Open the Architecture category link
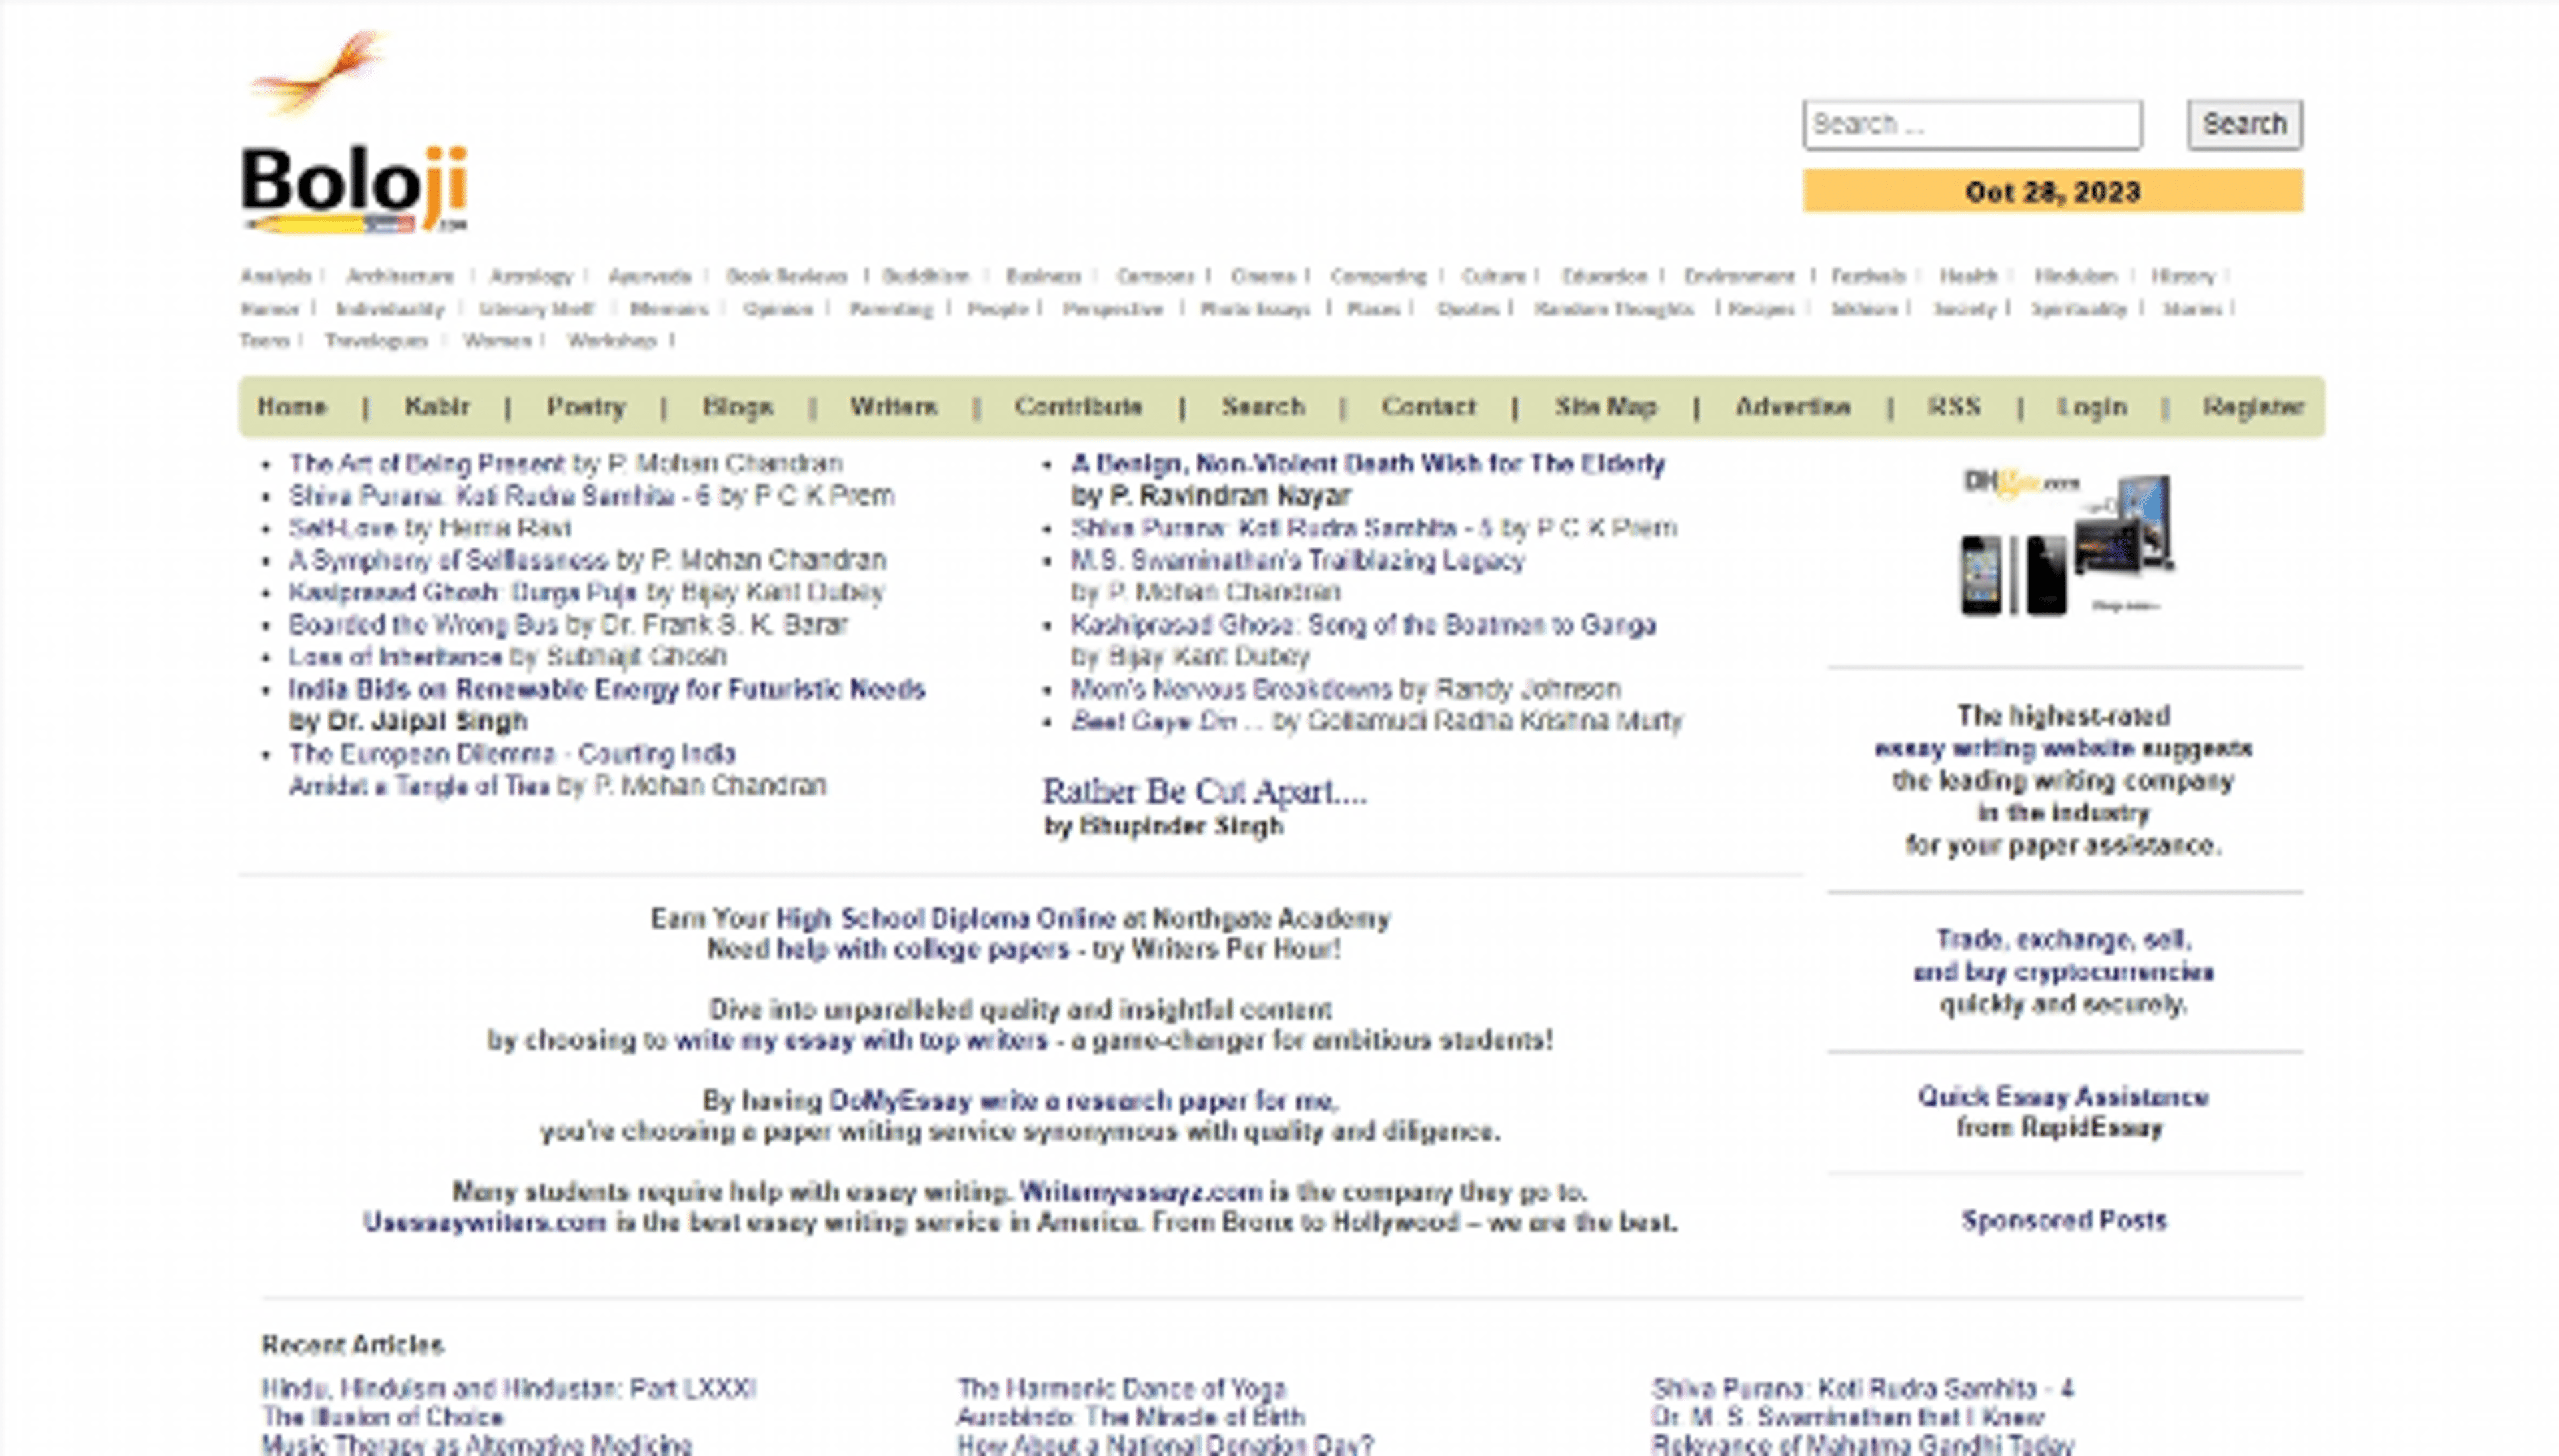The width and height of the screenshot is (2559, 1456). [x=399, y=277]
